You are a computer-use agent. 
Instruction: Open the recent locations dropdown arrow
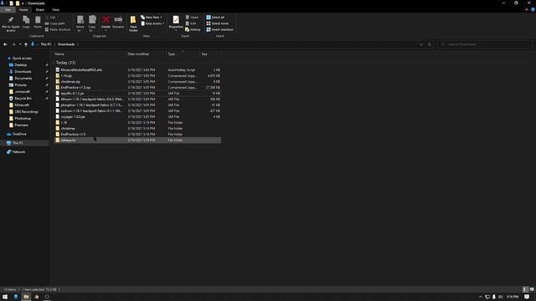20,44
